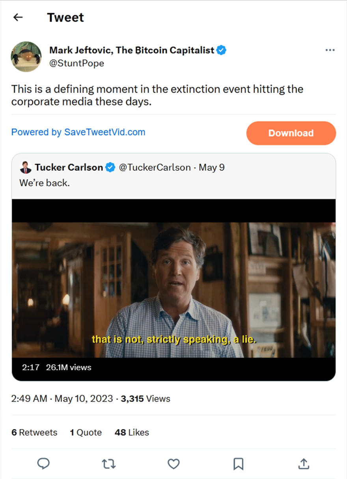Image resolution: width=347 pixels, height=479 pixels.
Task: Open the three-dot more options menu
Action: 330,50
